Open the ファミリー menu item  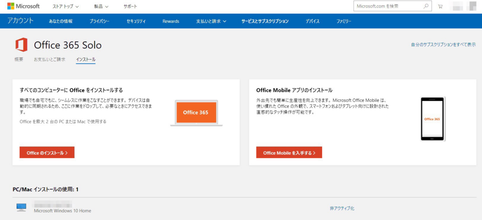344,21
